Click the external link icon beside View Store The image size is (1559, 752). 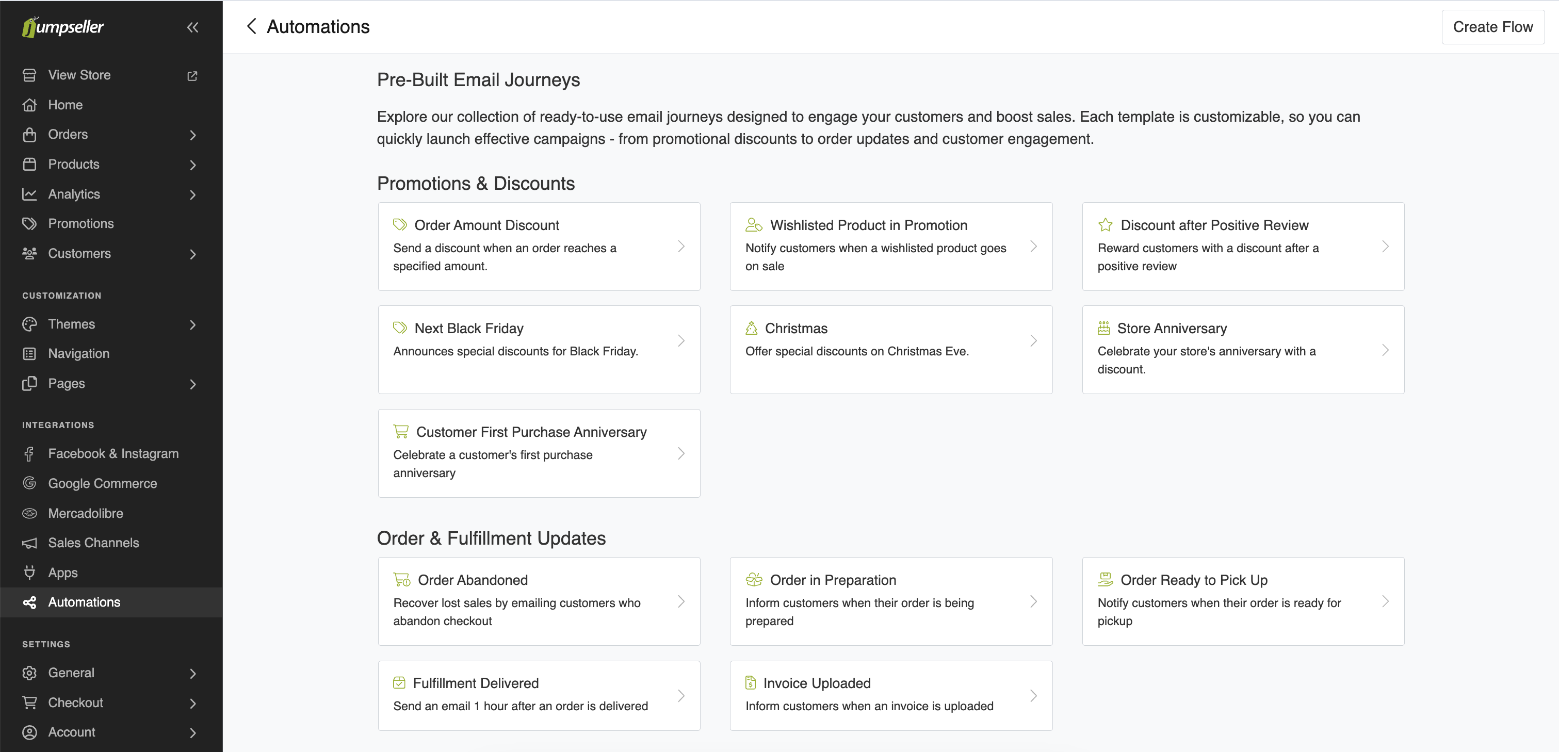point(192,76)
